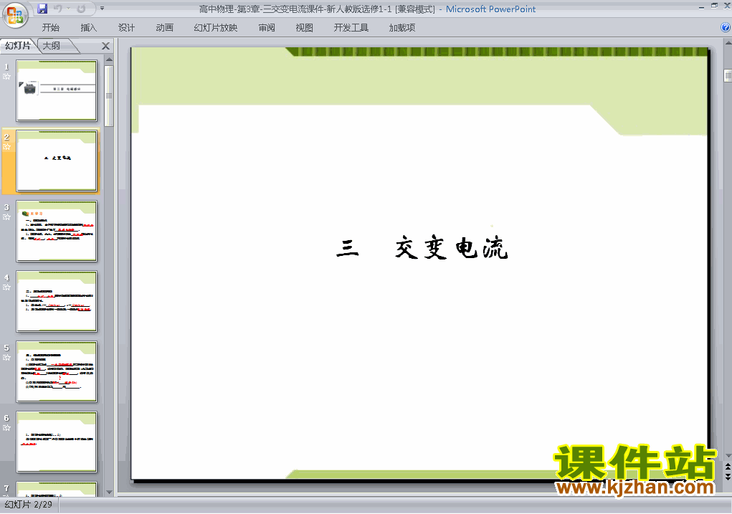Image resolution: width=732 pixels, height=514 pixels.
Task: Click the animation star icon under slide 3
Action: pyautogui.click(x=6, y=217)
